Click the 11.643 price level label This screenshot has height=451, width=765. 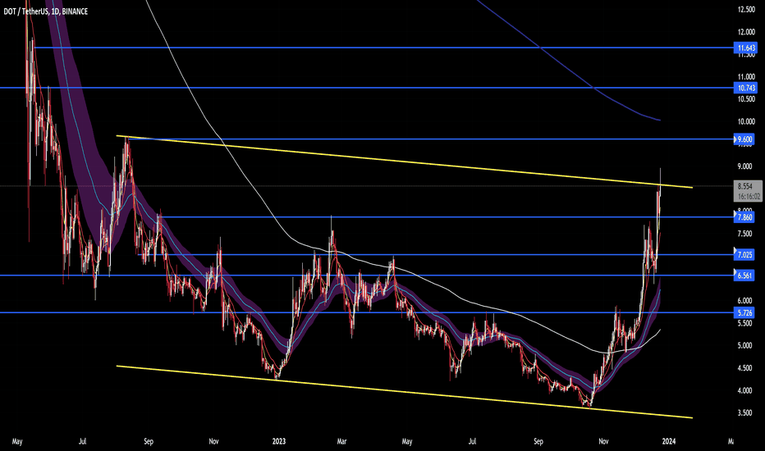[x=746, y=48]
